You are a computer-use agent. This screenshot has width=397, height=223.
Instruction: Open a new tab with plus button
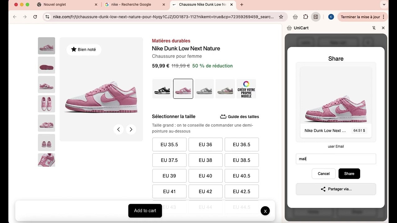click(242, 5)
